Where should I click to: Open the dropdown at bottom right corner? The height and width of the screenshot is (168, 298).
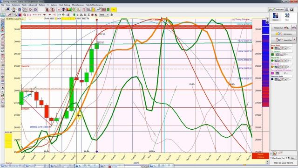pyautogui.click(x=294, y=158)
